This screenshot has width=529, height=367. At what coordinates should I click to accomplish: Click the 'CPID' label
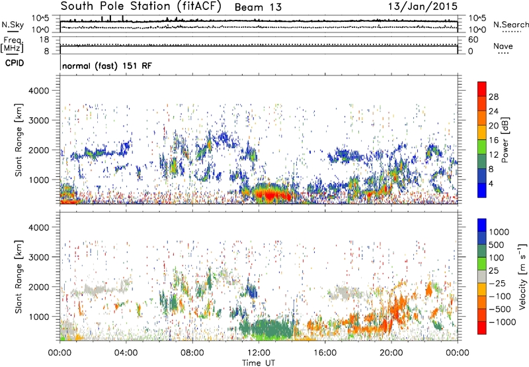(x=15, y=63)
